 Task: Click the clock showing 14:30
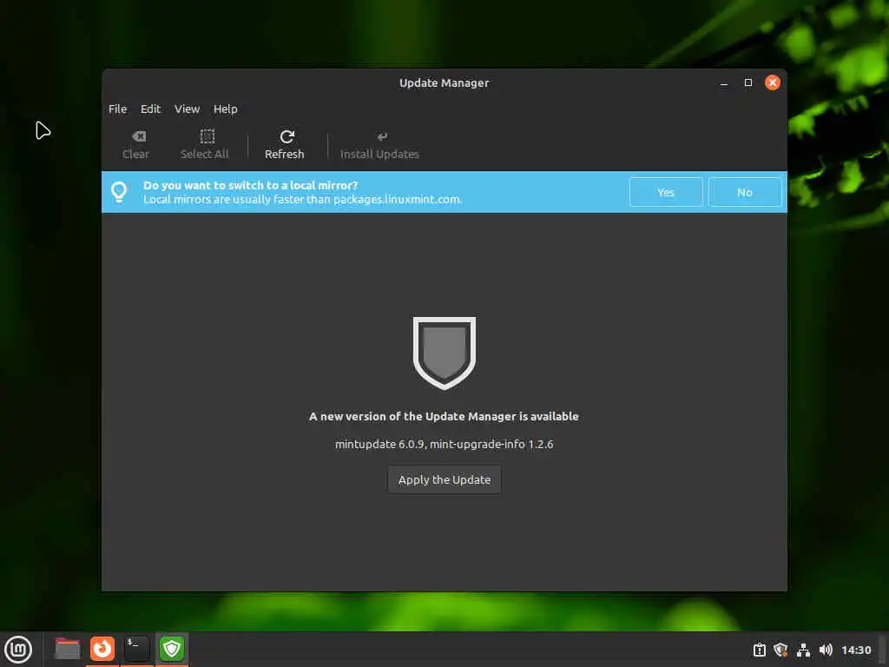[856, 650]
